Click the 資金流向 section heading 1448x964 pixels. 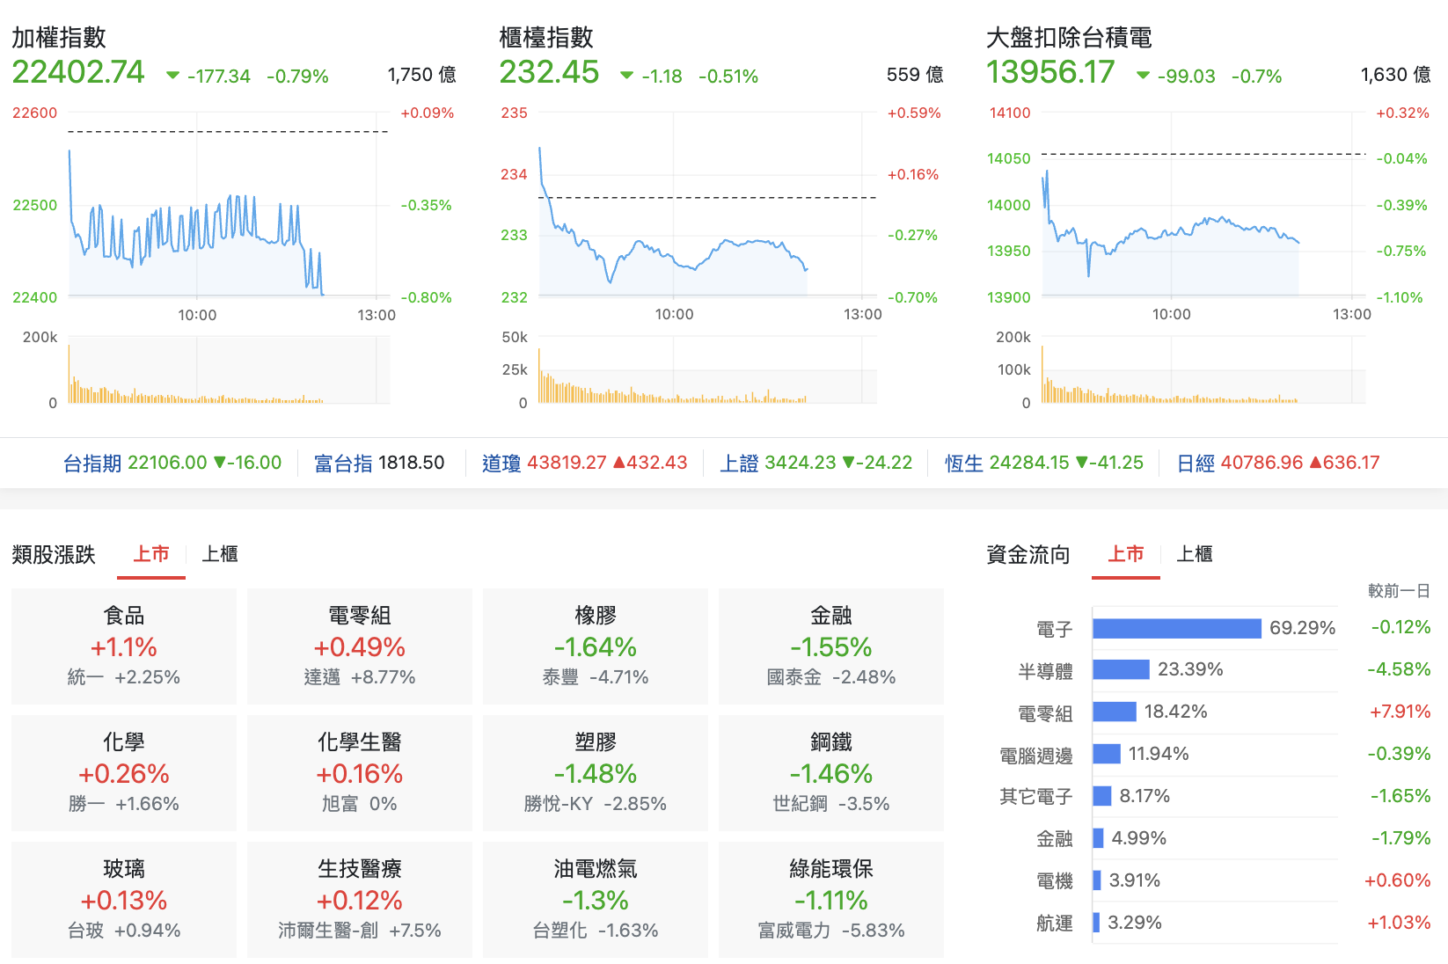[x=1028, y=554]
